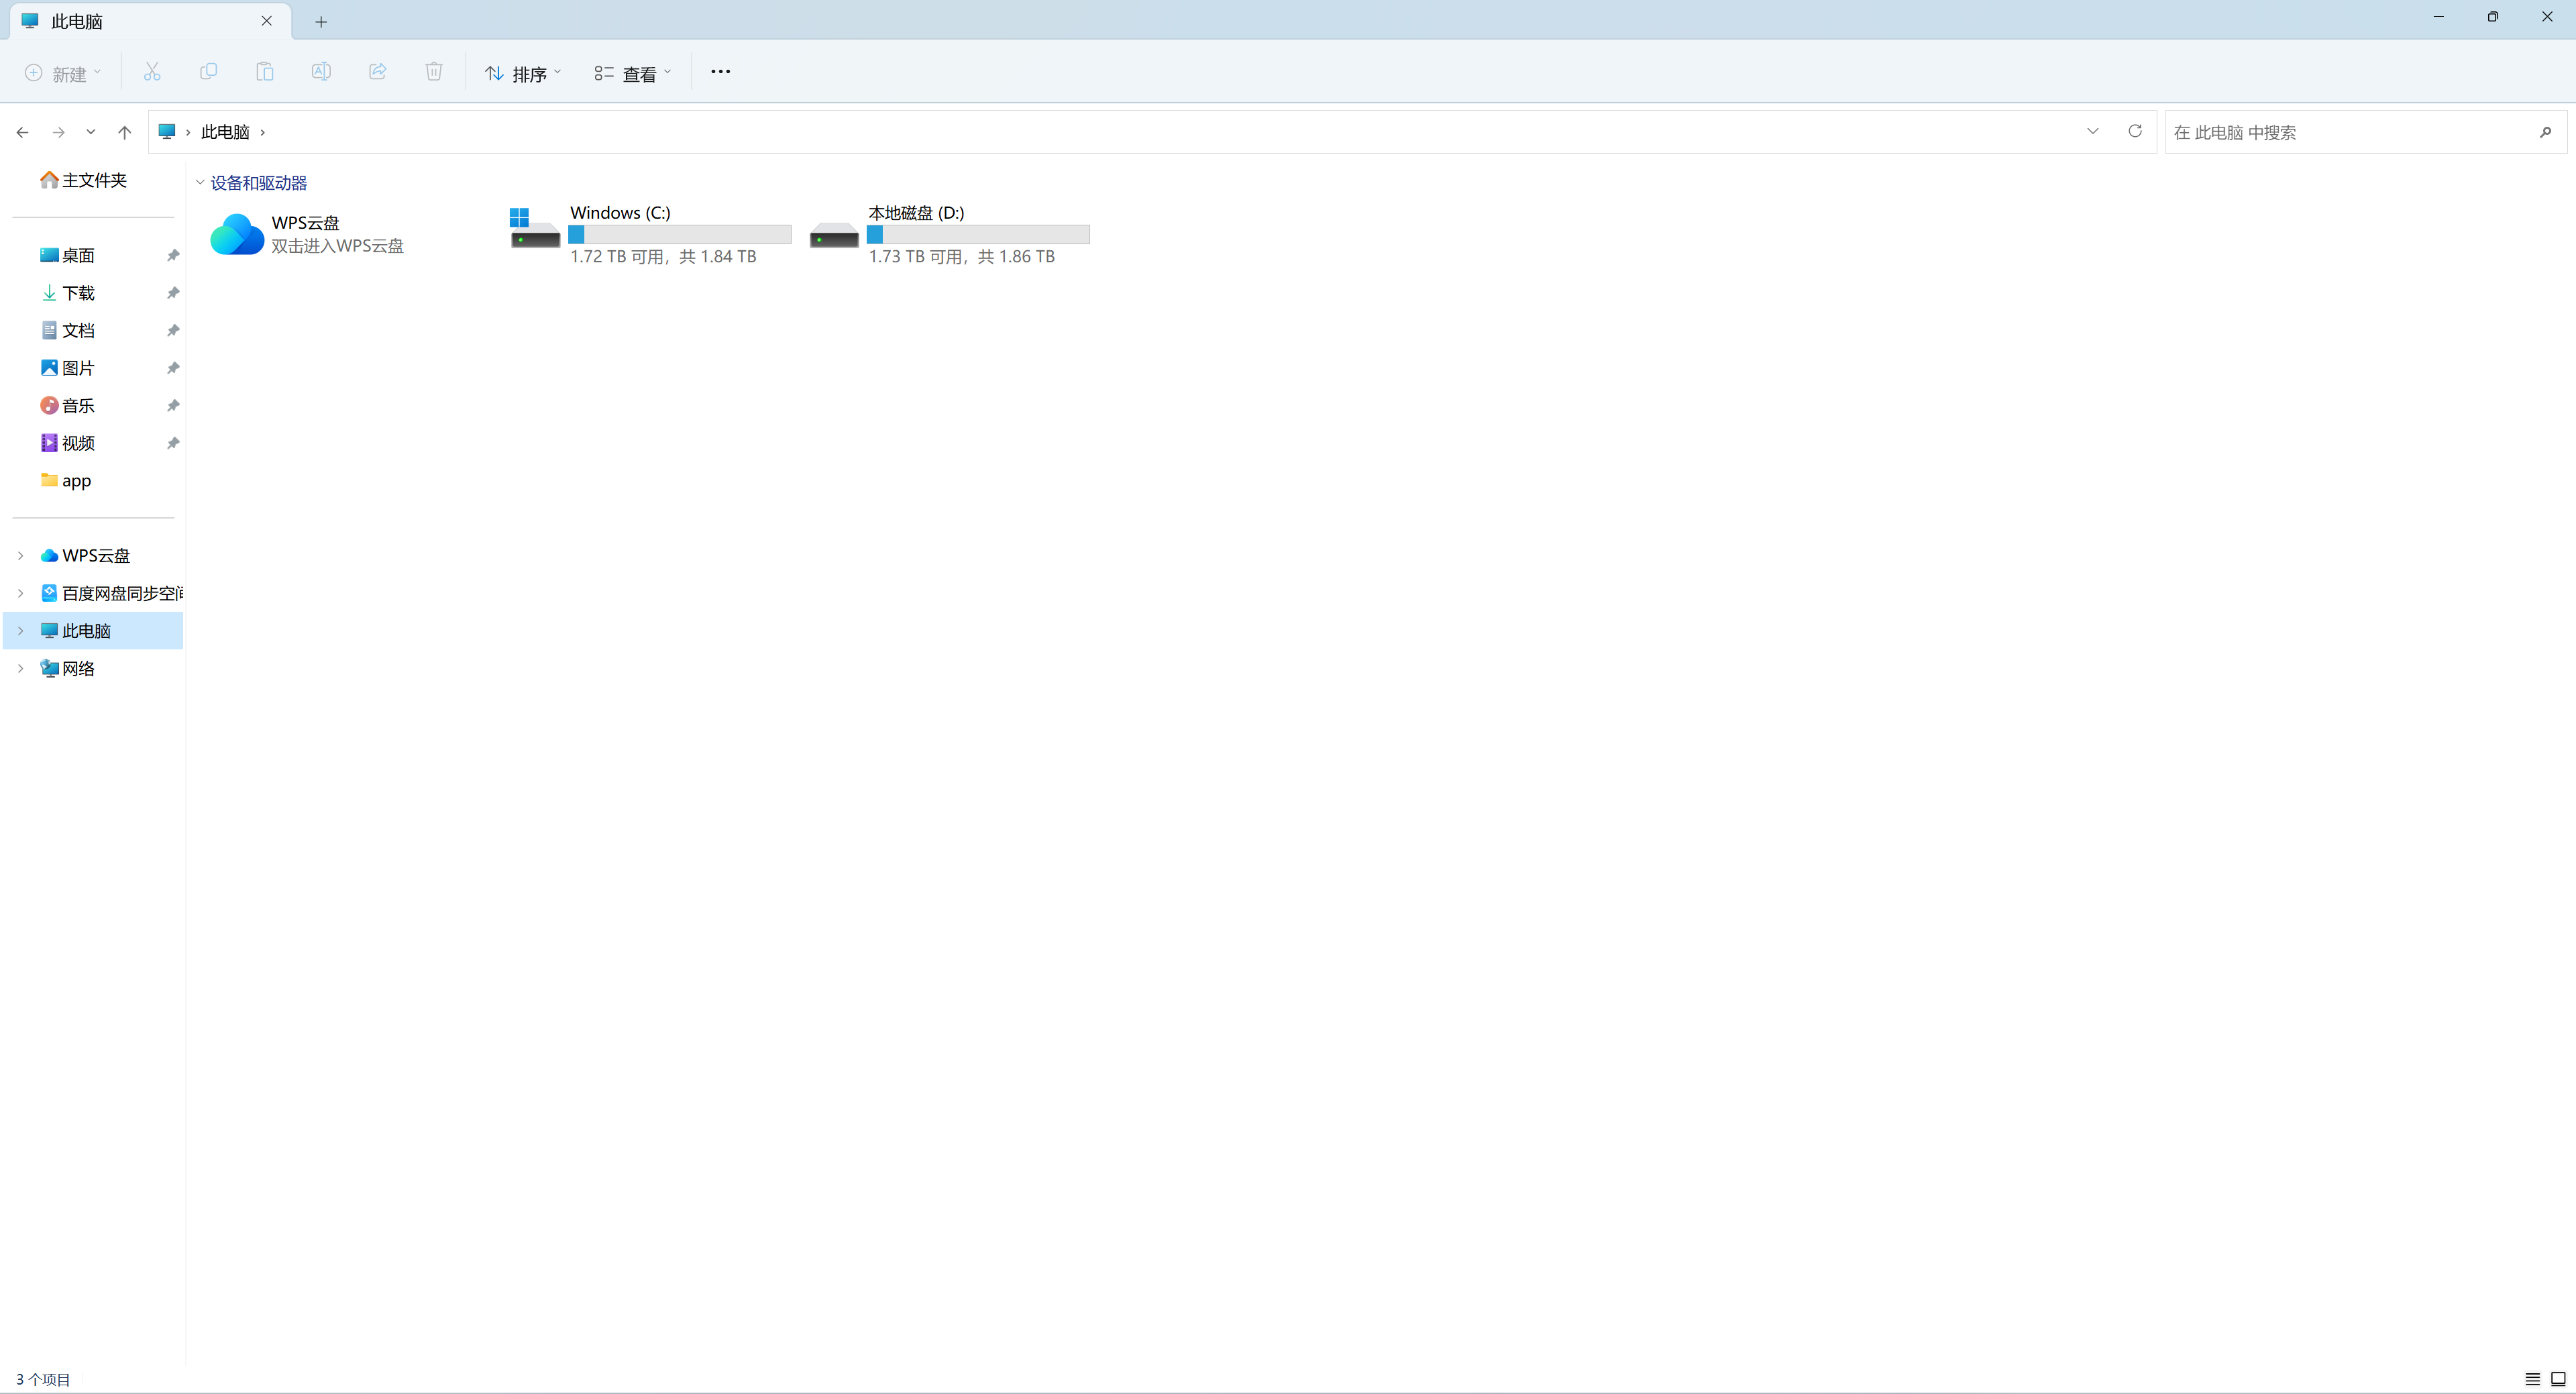This screenshot has width=2576, height=1394.
Task: Add a new tab with plus button
Action: 321,22
